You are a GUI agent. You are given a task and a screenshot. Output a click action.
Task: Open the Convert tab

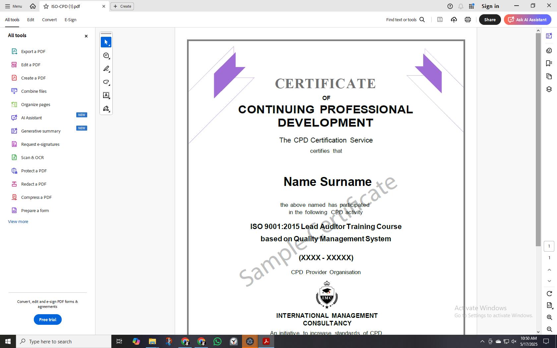pyautogui.click(x=49, y=20)
